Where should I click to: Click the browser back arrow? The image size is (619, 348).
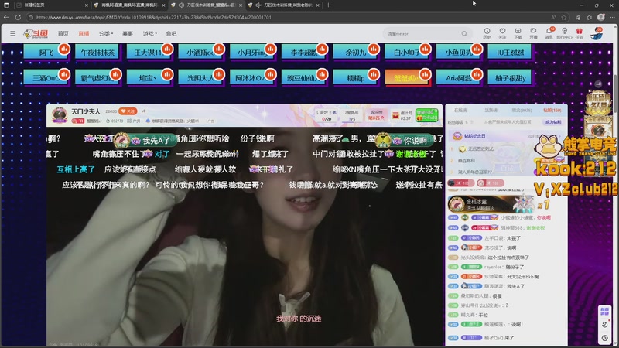(x=6, y=17)
